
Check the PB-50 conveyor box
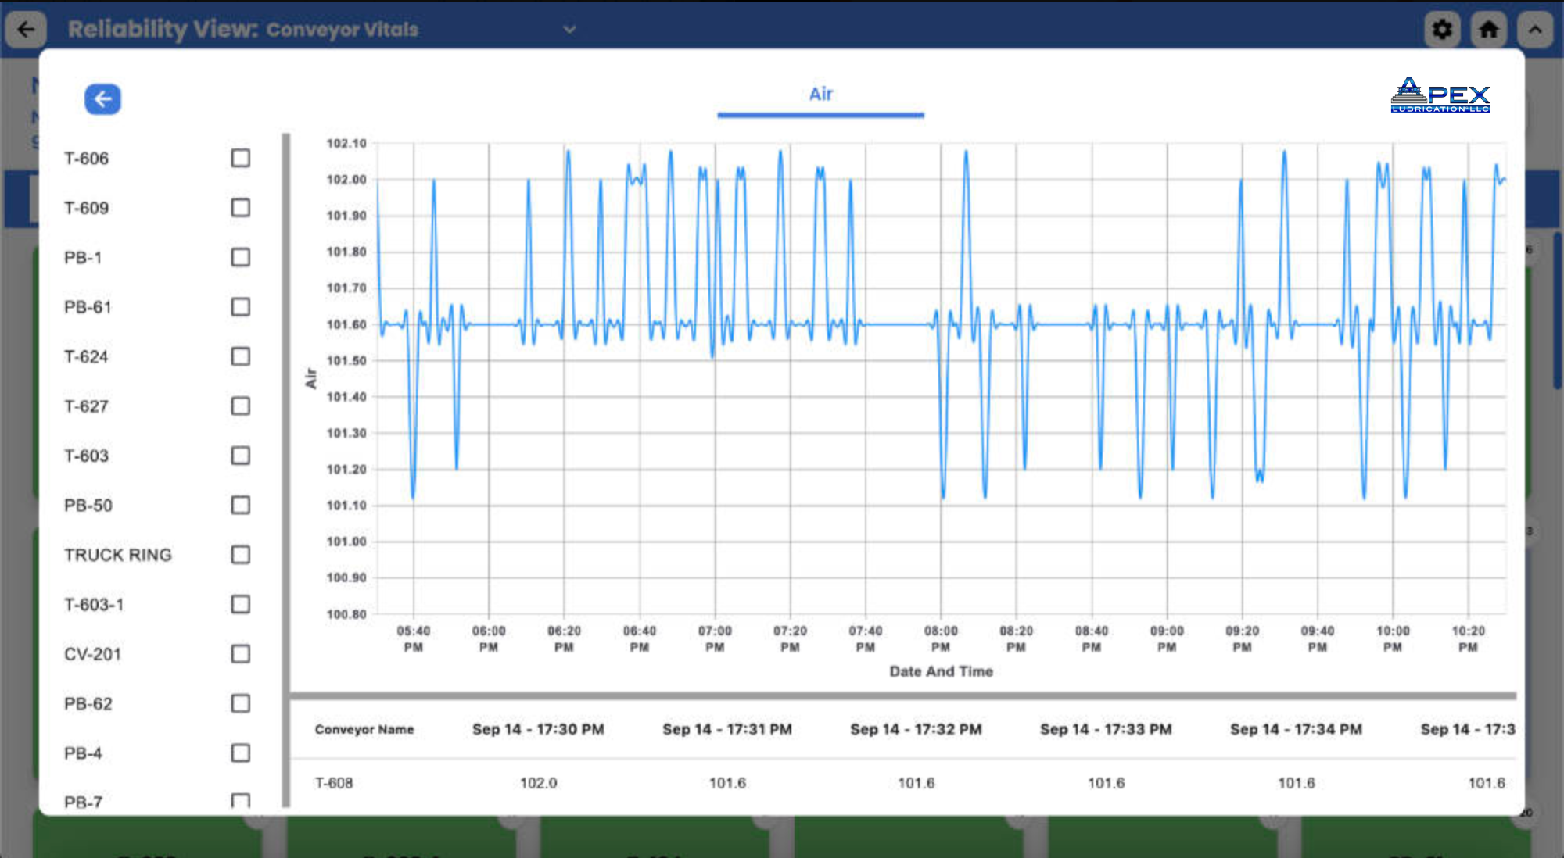pyautogui.click(x=241, y=506)
